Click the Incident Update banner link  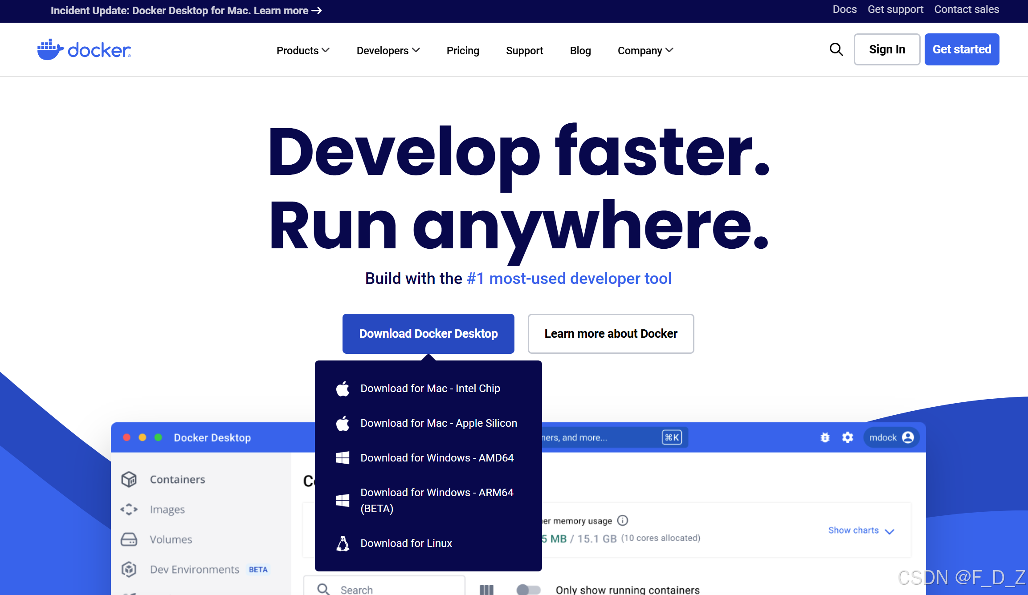point(186,11)
